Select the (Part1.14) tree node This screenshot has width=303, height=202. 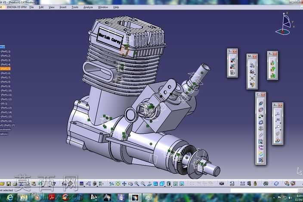6,112
